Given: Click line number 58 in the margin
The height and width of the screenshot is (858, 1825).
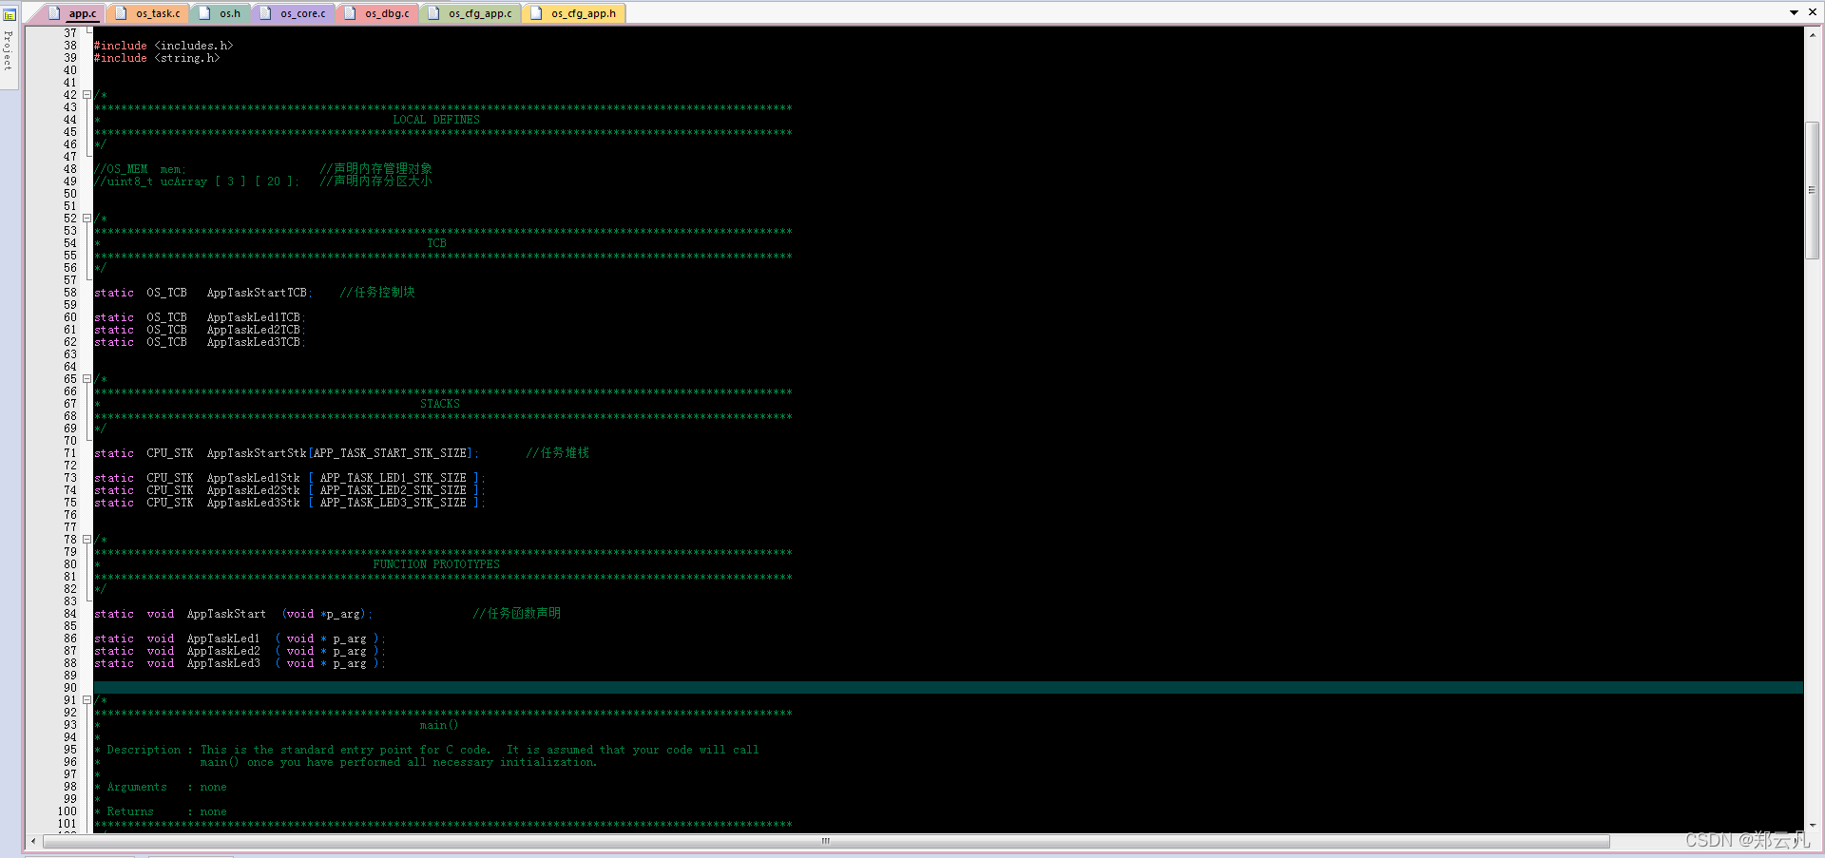Looking at the screenshot, I should 70,293.
